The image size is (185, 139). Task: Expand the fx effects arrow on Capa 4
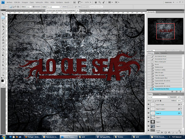[181, 113]
